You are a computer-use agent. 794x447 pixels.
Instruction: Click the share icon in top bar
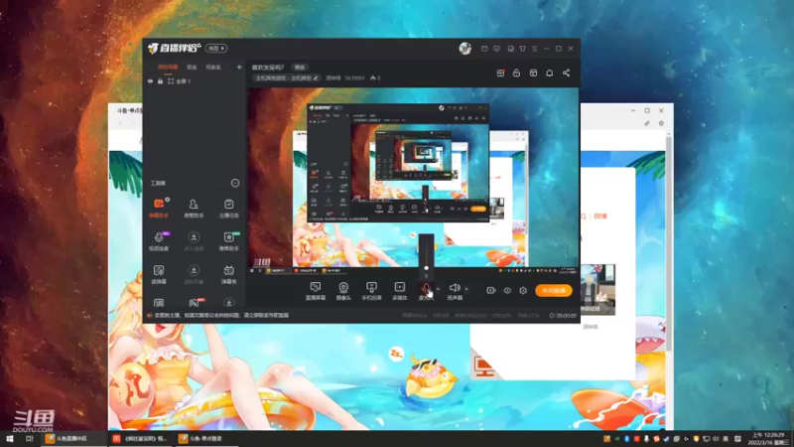tap(566, 73)
